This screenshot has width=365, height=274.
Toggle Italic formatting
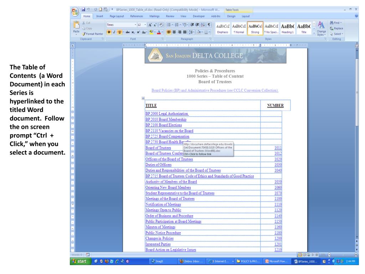[114, 32]
